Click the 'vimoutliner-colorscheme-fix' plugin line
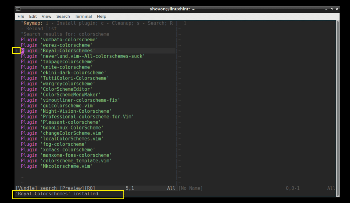 pyautogui.click(x=71, y=100)
